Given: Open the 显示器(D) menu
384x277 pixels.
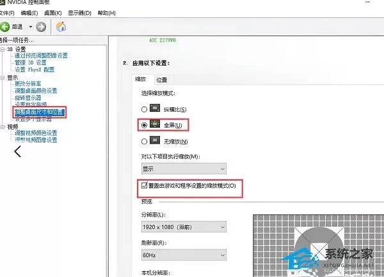Looking at the screenshot, I should 79,13.
